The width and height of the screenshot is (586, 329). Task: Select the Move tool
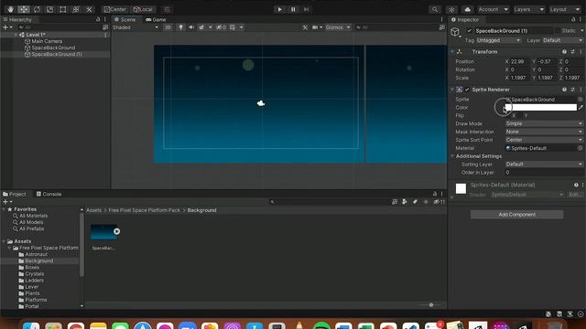24,9
